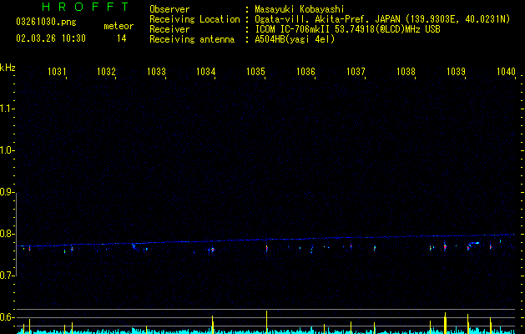Image resolution: width=525 pixels, height=334 pixels.
Task: Click the 1036 time axis marker
Action: (x=305, y=72)
